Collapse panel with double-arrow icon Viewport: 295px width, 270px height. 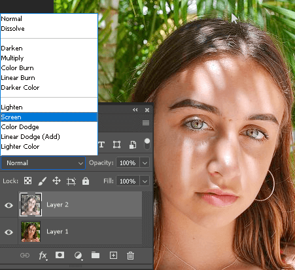[x=135, y=110]
